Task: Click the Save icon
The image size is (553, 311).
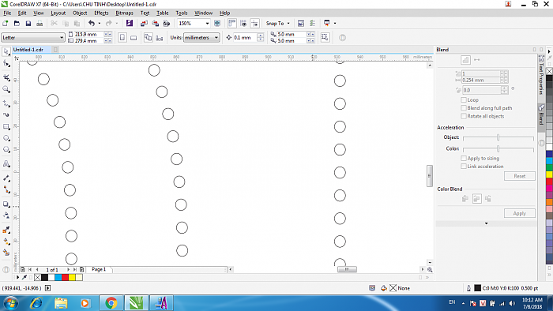Action: (28, 23)
